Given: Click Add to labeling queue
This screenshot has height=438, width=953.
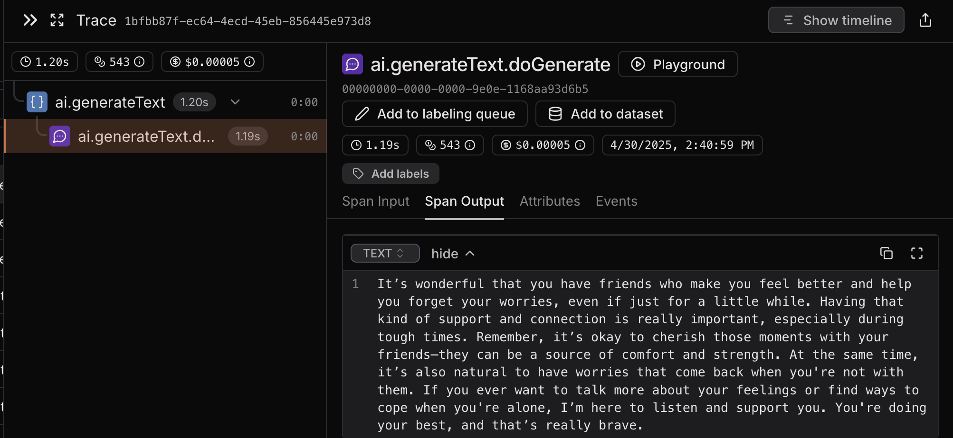Looking at the screenshot, I should [x=435, y=114].
